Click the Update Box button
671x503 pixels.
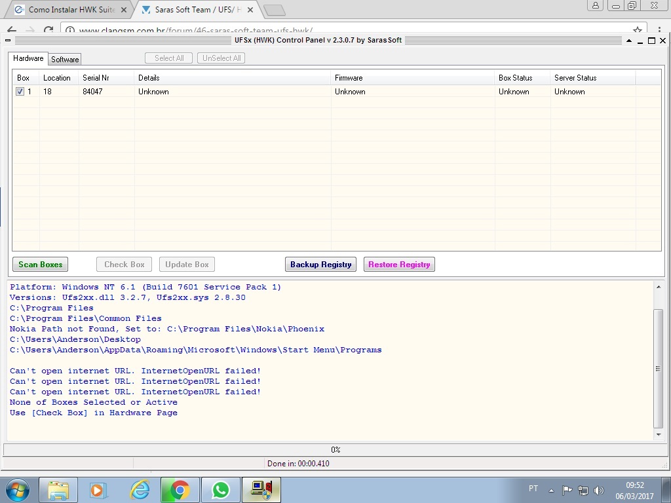[187, 265]
